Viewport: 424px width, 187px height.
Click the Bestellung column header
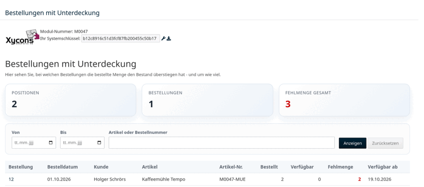click(x=21, y=167)
